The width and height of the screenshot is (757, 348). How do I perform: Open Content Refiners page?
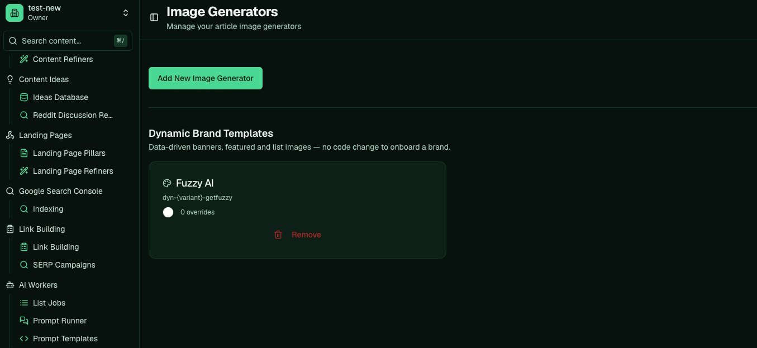click(x=63, y=59)
